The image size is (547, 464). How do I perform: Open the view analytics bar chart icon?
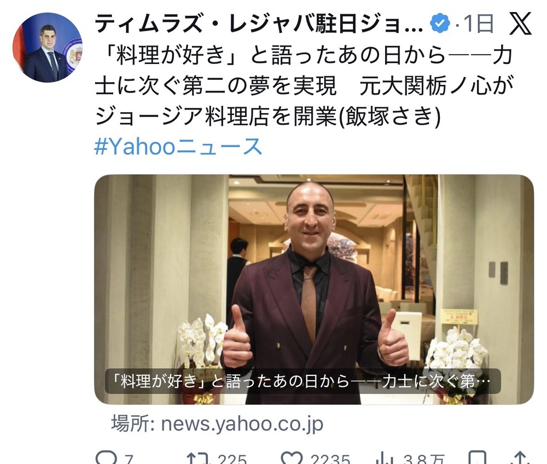click(x=386, y=458)
